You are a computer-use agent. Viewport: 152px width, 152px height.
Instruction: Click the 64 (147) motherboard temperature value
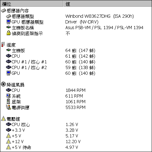pos(80,50)
